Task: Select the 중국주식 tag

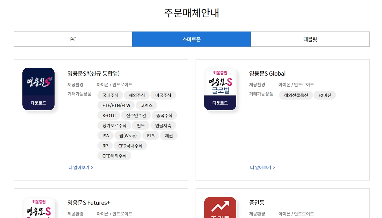Action: point(164,115)
